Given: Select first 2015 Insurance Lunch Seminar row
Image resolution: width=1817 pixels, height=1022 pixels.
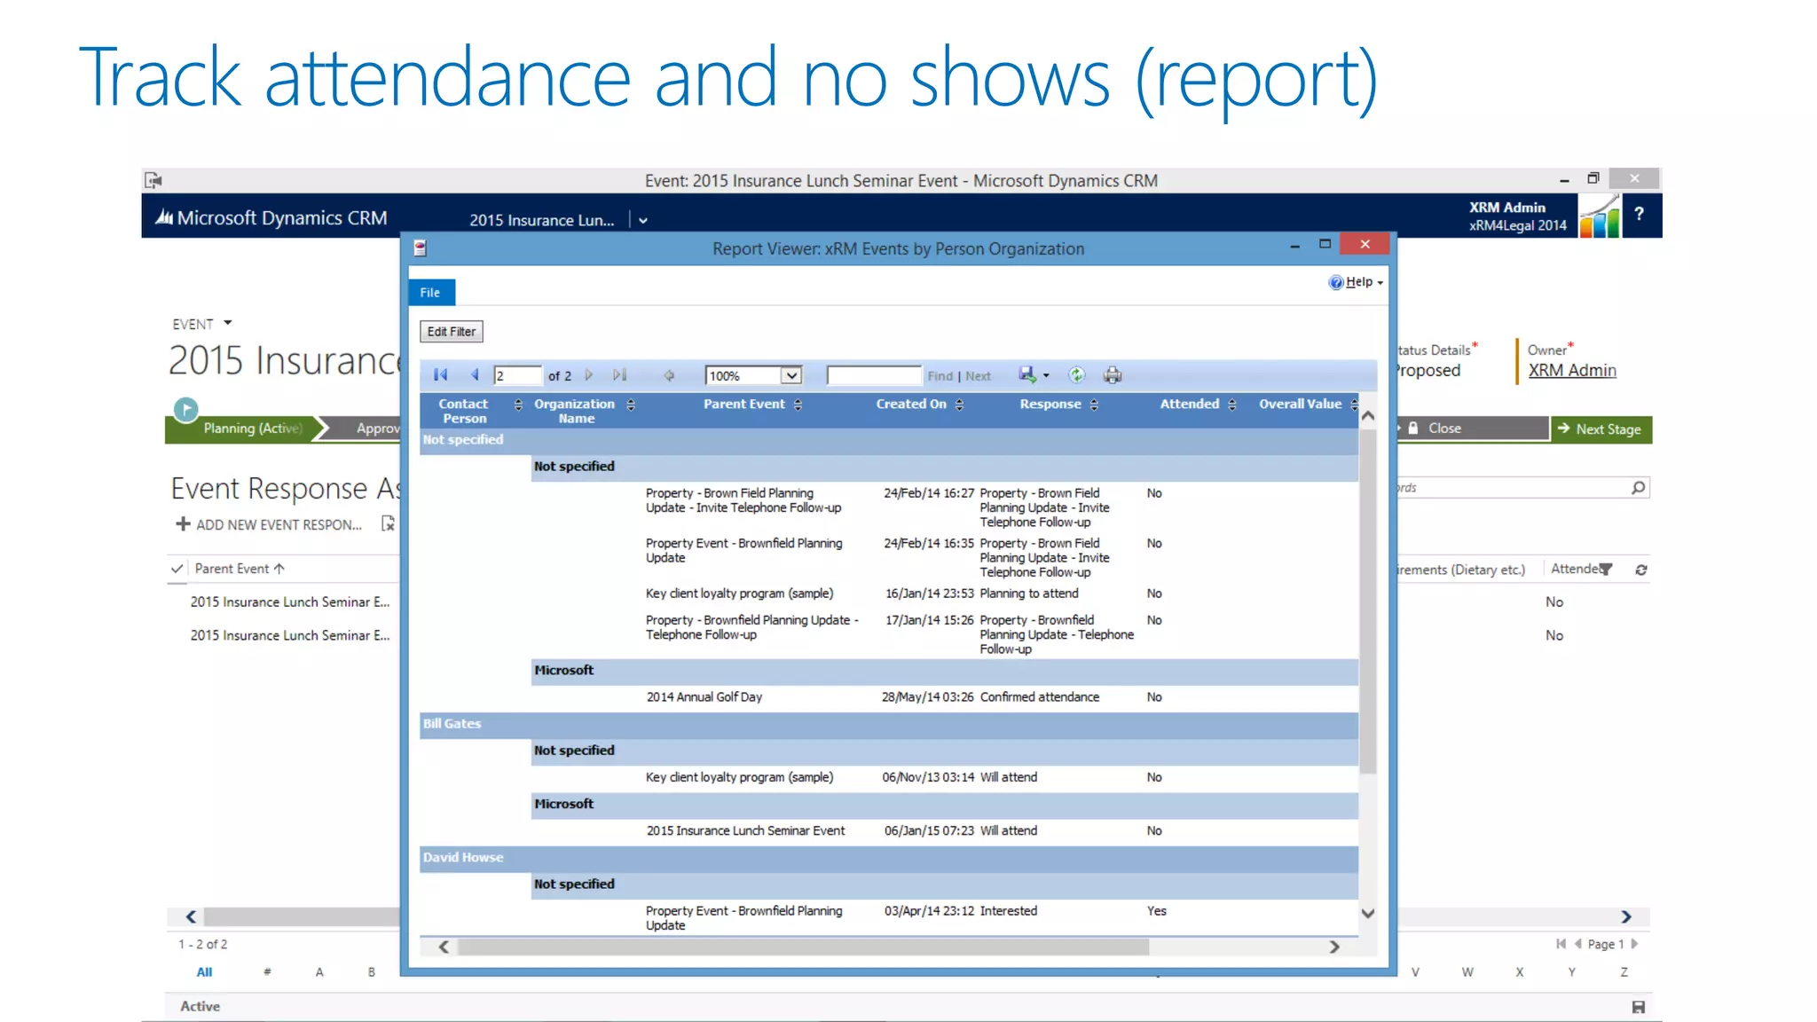Looking at the screenshot, I should [x=289, y=601].
